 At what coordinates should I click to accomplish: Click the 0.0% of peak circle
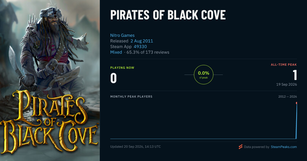(204, 75)
